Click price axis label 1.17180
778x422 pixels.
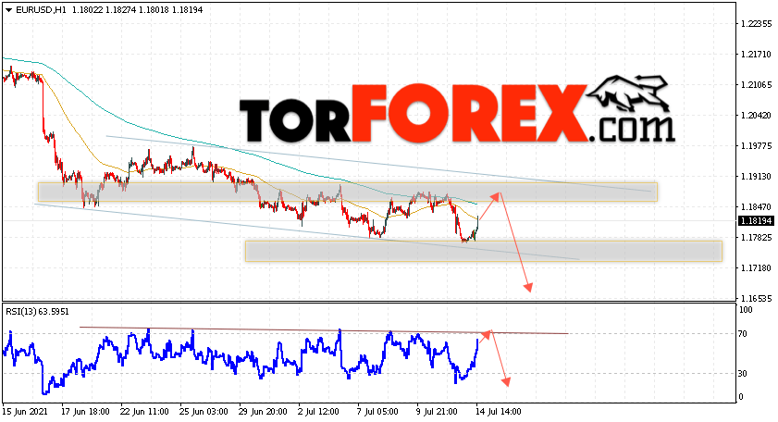pos(756,268)
